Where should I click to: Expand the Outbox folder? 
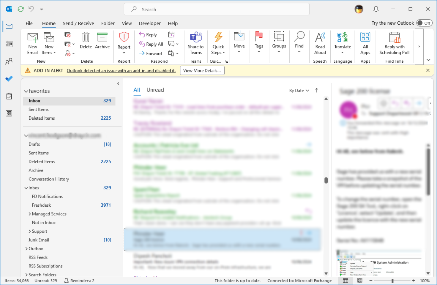[x=26, y=249]
